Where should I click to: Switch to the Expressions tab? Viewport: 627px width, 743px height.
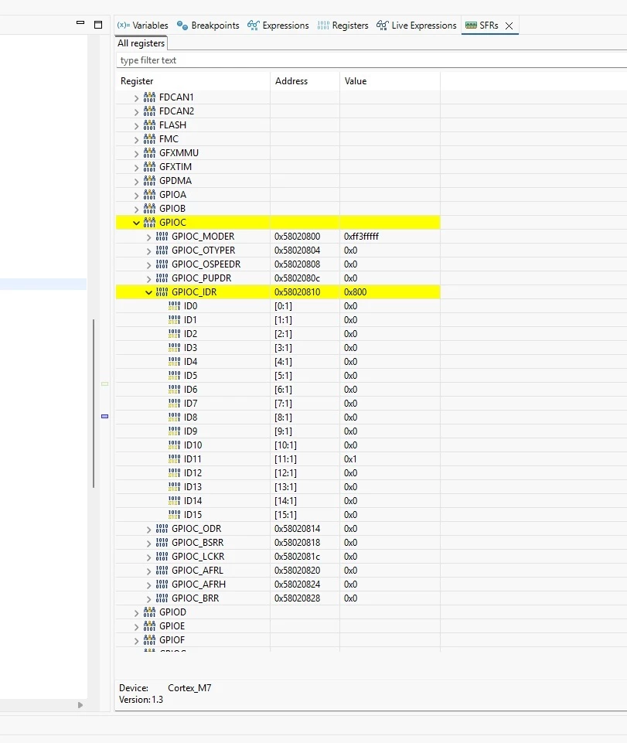278,25
